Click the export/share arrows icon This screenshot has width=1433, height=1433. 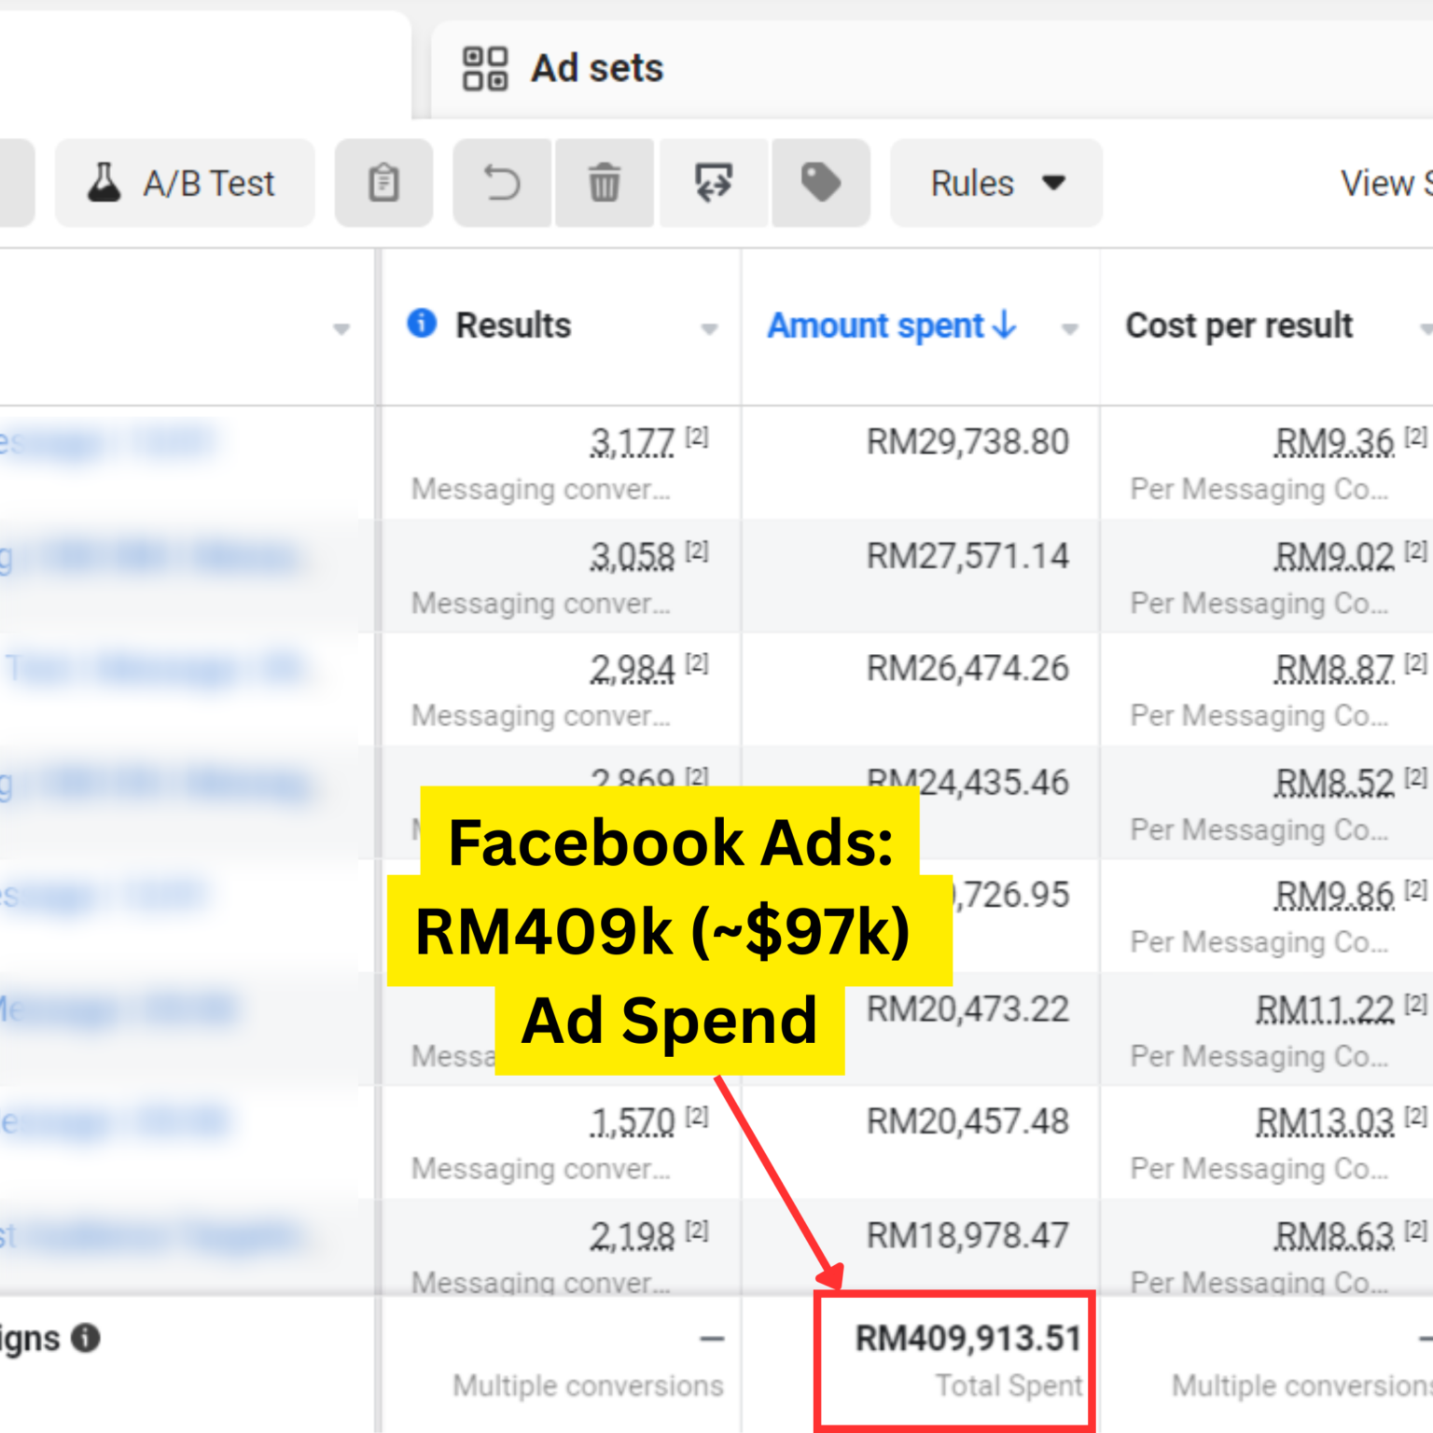coord(714,183)
